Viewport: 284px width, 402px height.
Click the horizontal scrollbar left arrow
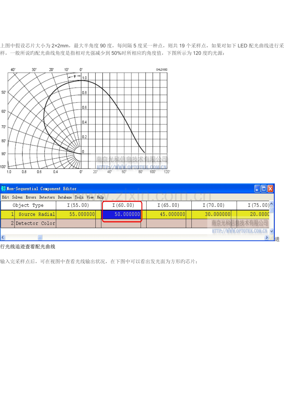[3, 237]
